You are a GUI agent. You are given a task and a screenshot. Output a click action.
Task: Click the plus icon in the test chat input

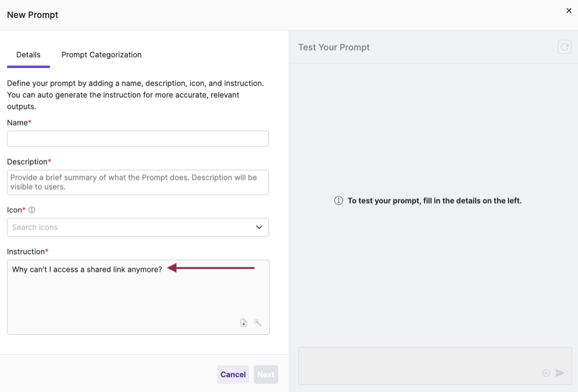tap(546, 373)
